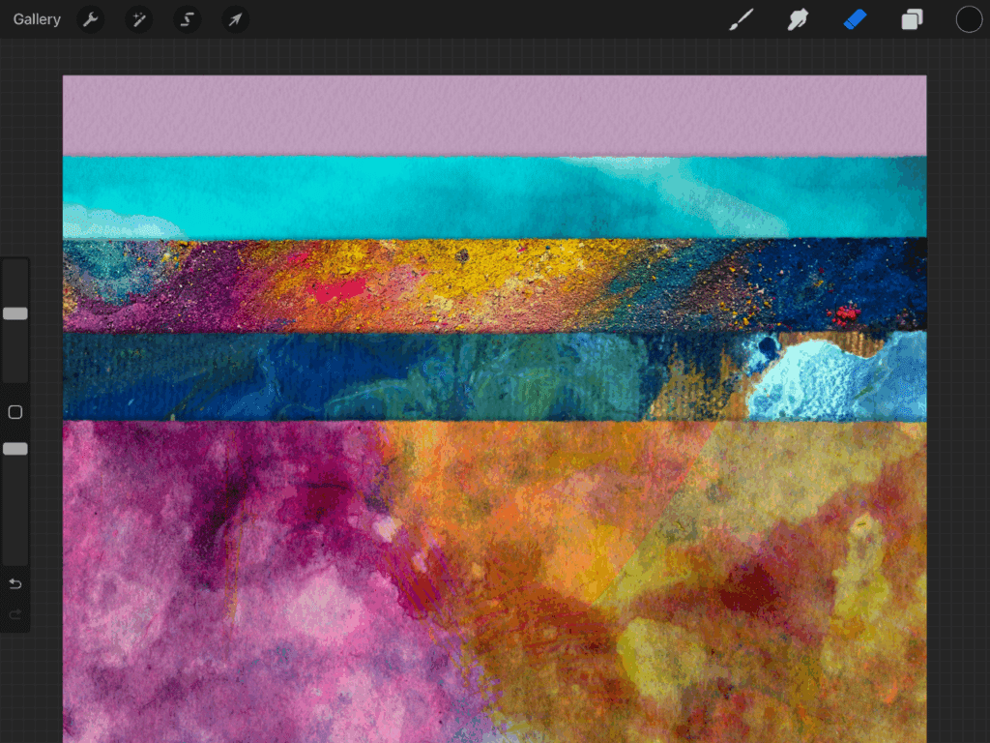The height and width of the screenshot is (743, 990).
Task: Open the Adjustments magic wand menu
Action: (x=139, y=19)
